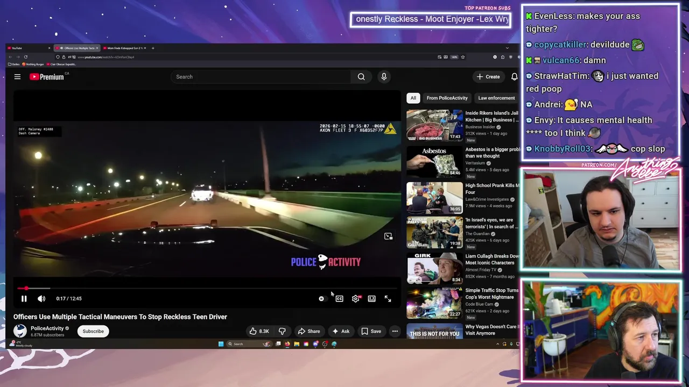Screen dimensions: 689x387
Task: Open Firefox from the taskbar
Action: pyautogui.click(x=287, y=344)
